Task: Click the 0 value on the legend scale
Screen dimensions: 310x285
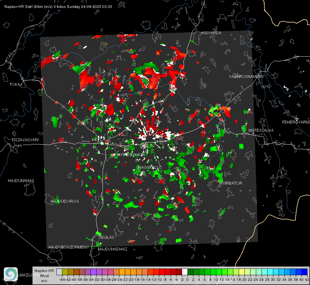Action: click(x=187, y=280)
